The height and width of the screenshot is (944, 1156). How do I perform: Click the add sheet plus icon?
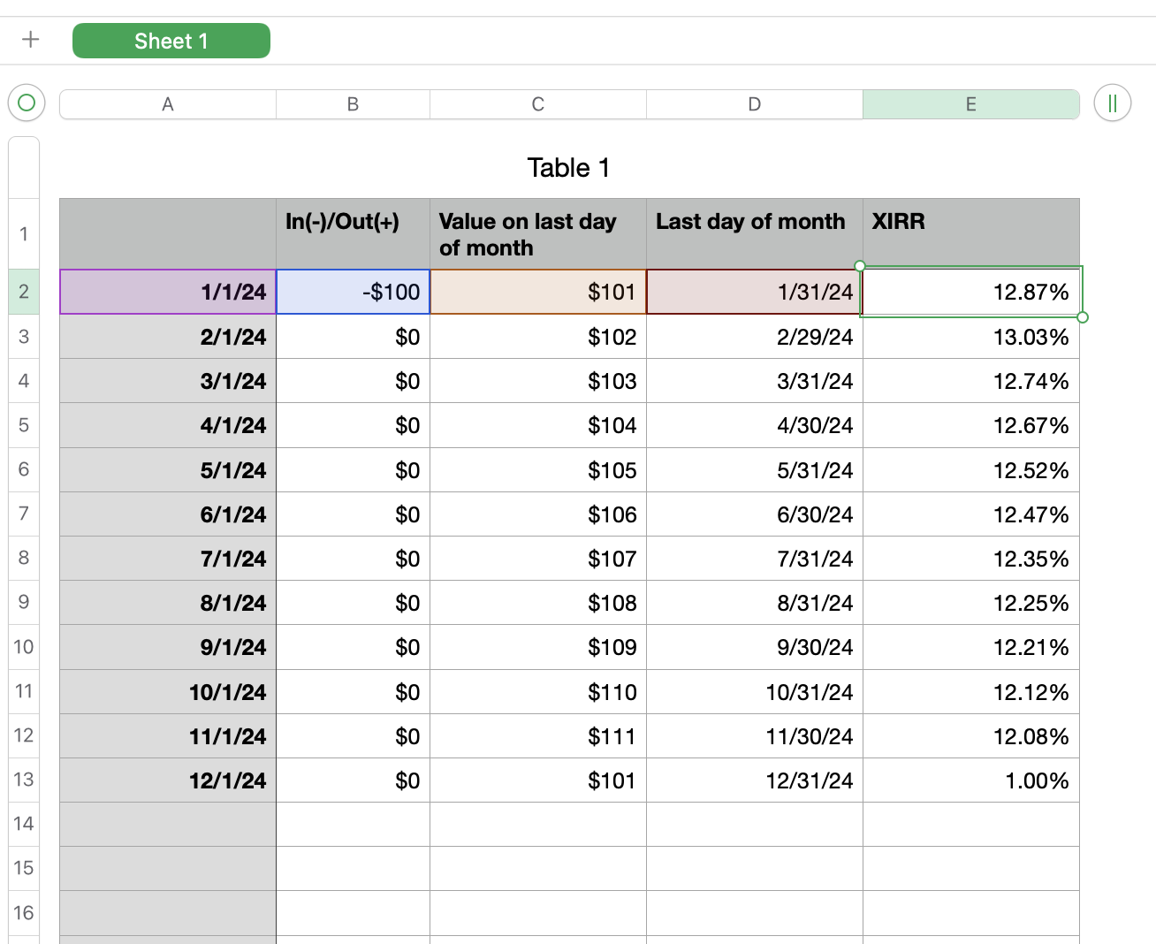tap(31, 40)
